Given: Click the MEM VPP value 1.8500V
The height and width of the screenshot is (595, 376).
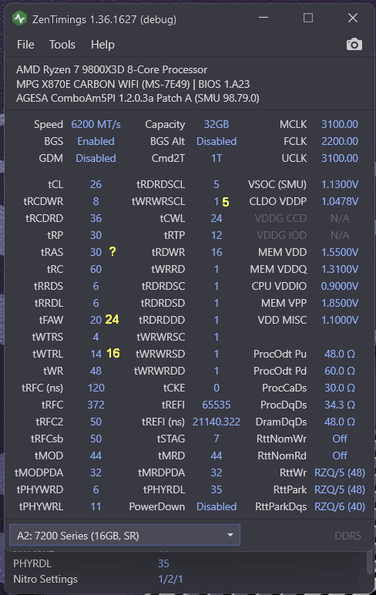Looking at the screenshot, I should tap(340, 303).
